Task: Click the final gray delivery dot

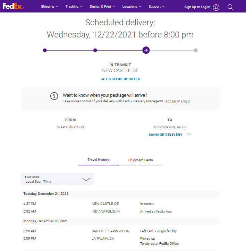Action: 196,50
